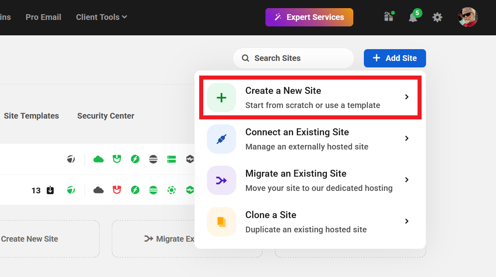Click the gift promotions icon

(389, 17)
